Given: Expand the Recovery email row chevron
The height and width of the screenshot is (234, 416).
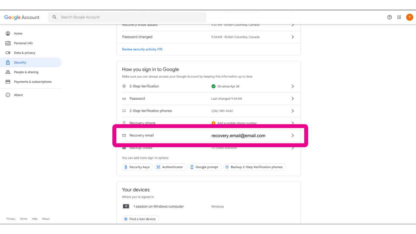Looking at the screenshot, I should click(293, 136).
